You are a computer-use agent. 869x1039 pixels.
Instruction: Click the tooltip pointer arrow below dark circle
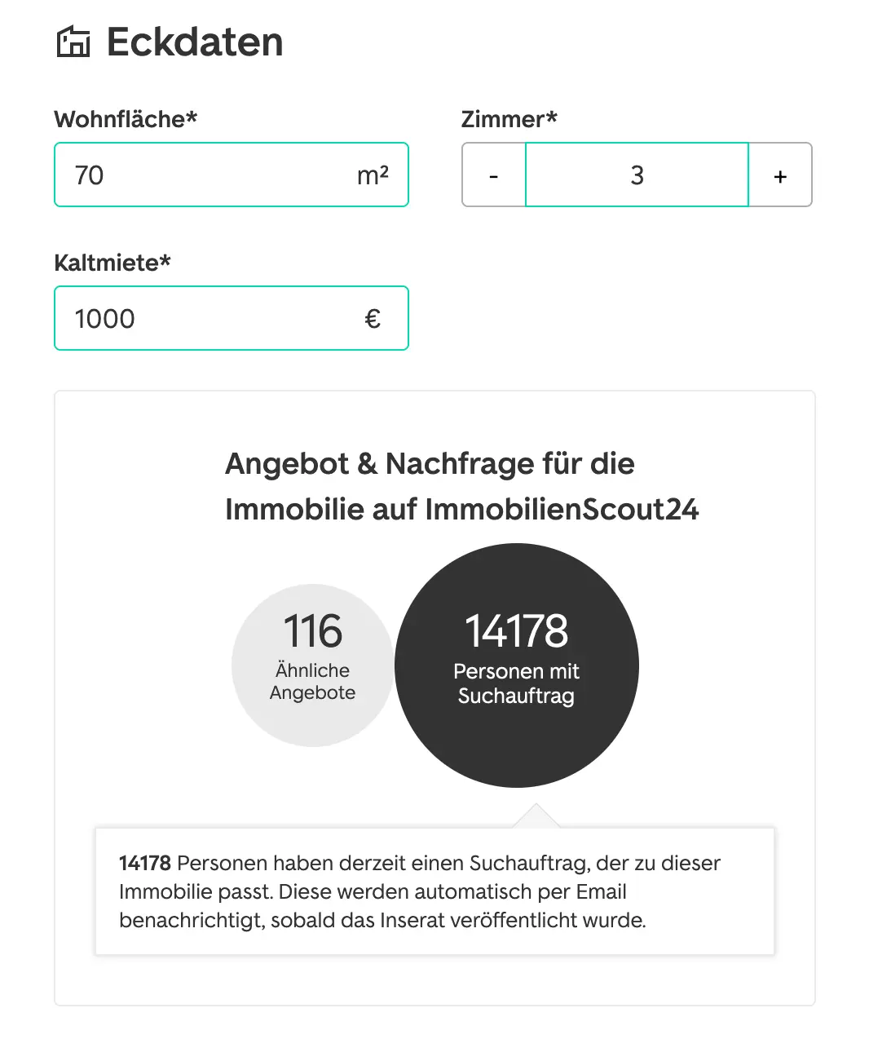tap(536, 816)
